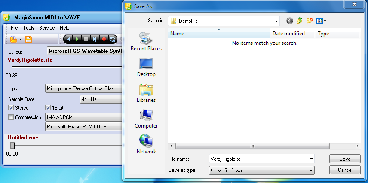Open the Save in folder dropdown (DemoFiles)
Screen dimensions: 368x183
224,21
